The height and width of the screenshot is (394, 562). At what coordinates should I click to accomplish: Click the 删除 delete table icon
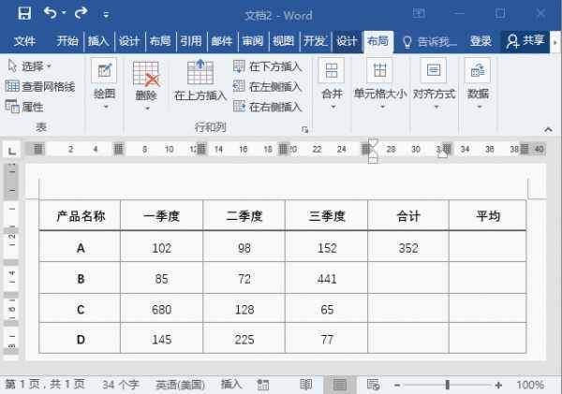tap(146, 74)
